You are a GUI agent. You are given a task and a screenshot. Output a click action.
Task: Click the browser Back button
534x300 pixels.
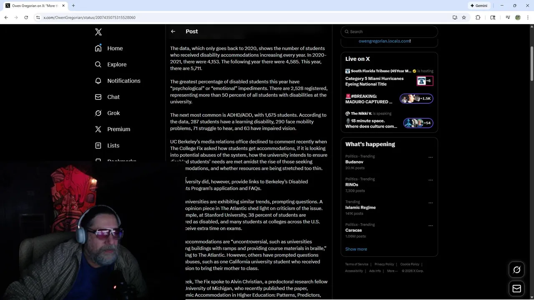6,17
